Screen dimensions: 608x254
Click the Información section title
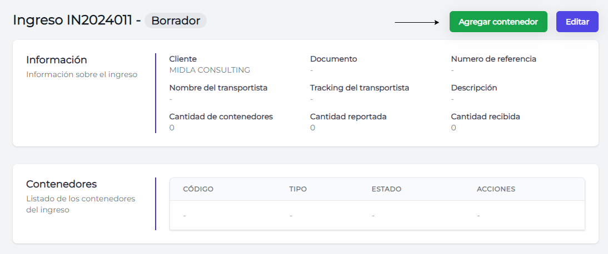pos(57,60)
